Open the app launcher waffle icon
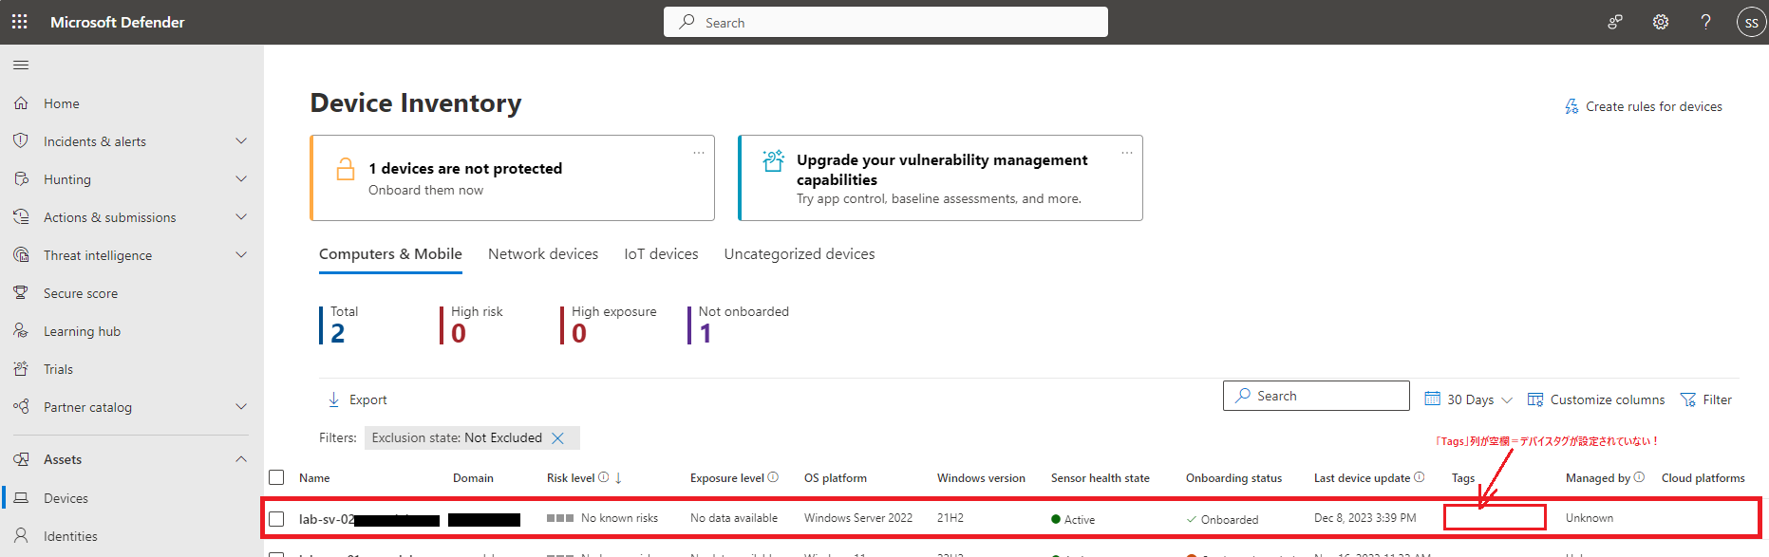The width and height of the screenshot is (1769, 557). (19, 21)
